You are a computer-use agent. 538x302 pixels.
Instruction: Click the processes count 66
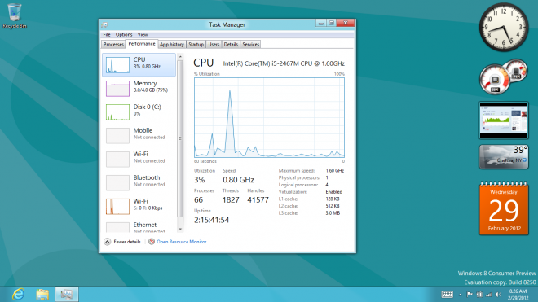198,200
